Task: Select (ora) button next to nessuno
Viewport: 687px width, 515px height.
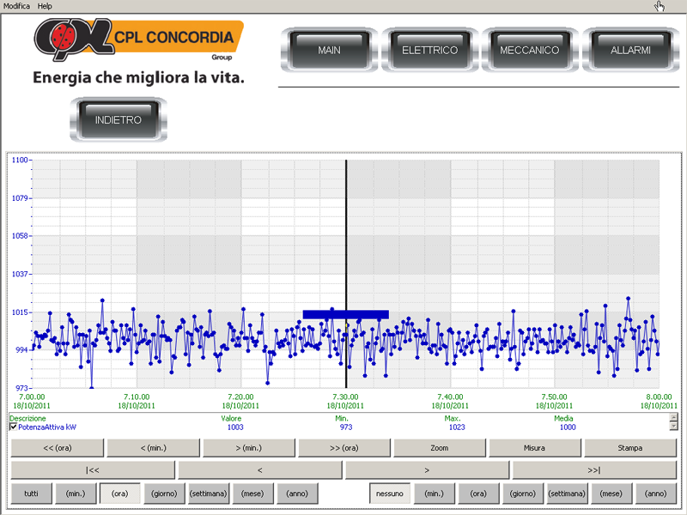Action: (478, 494)
